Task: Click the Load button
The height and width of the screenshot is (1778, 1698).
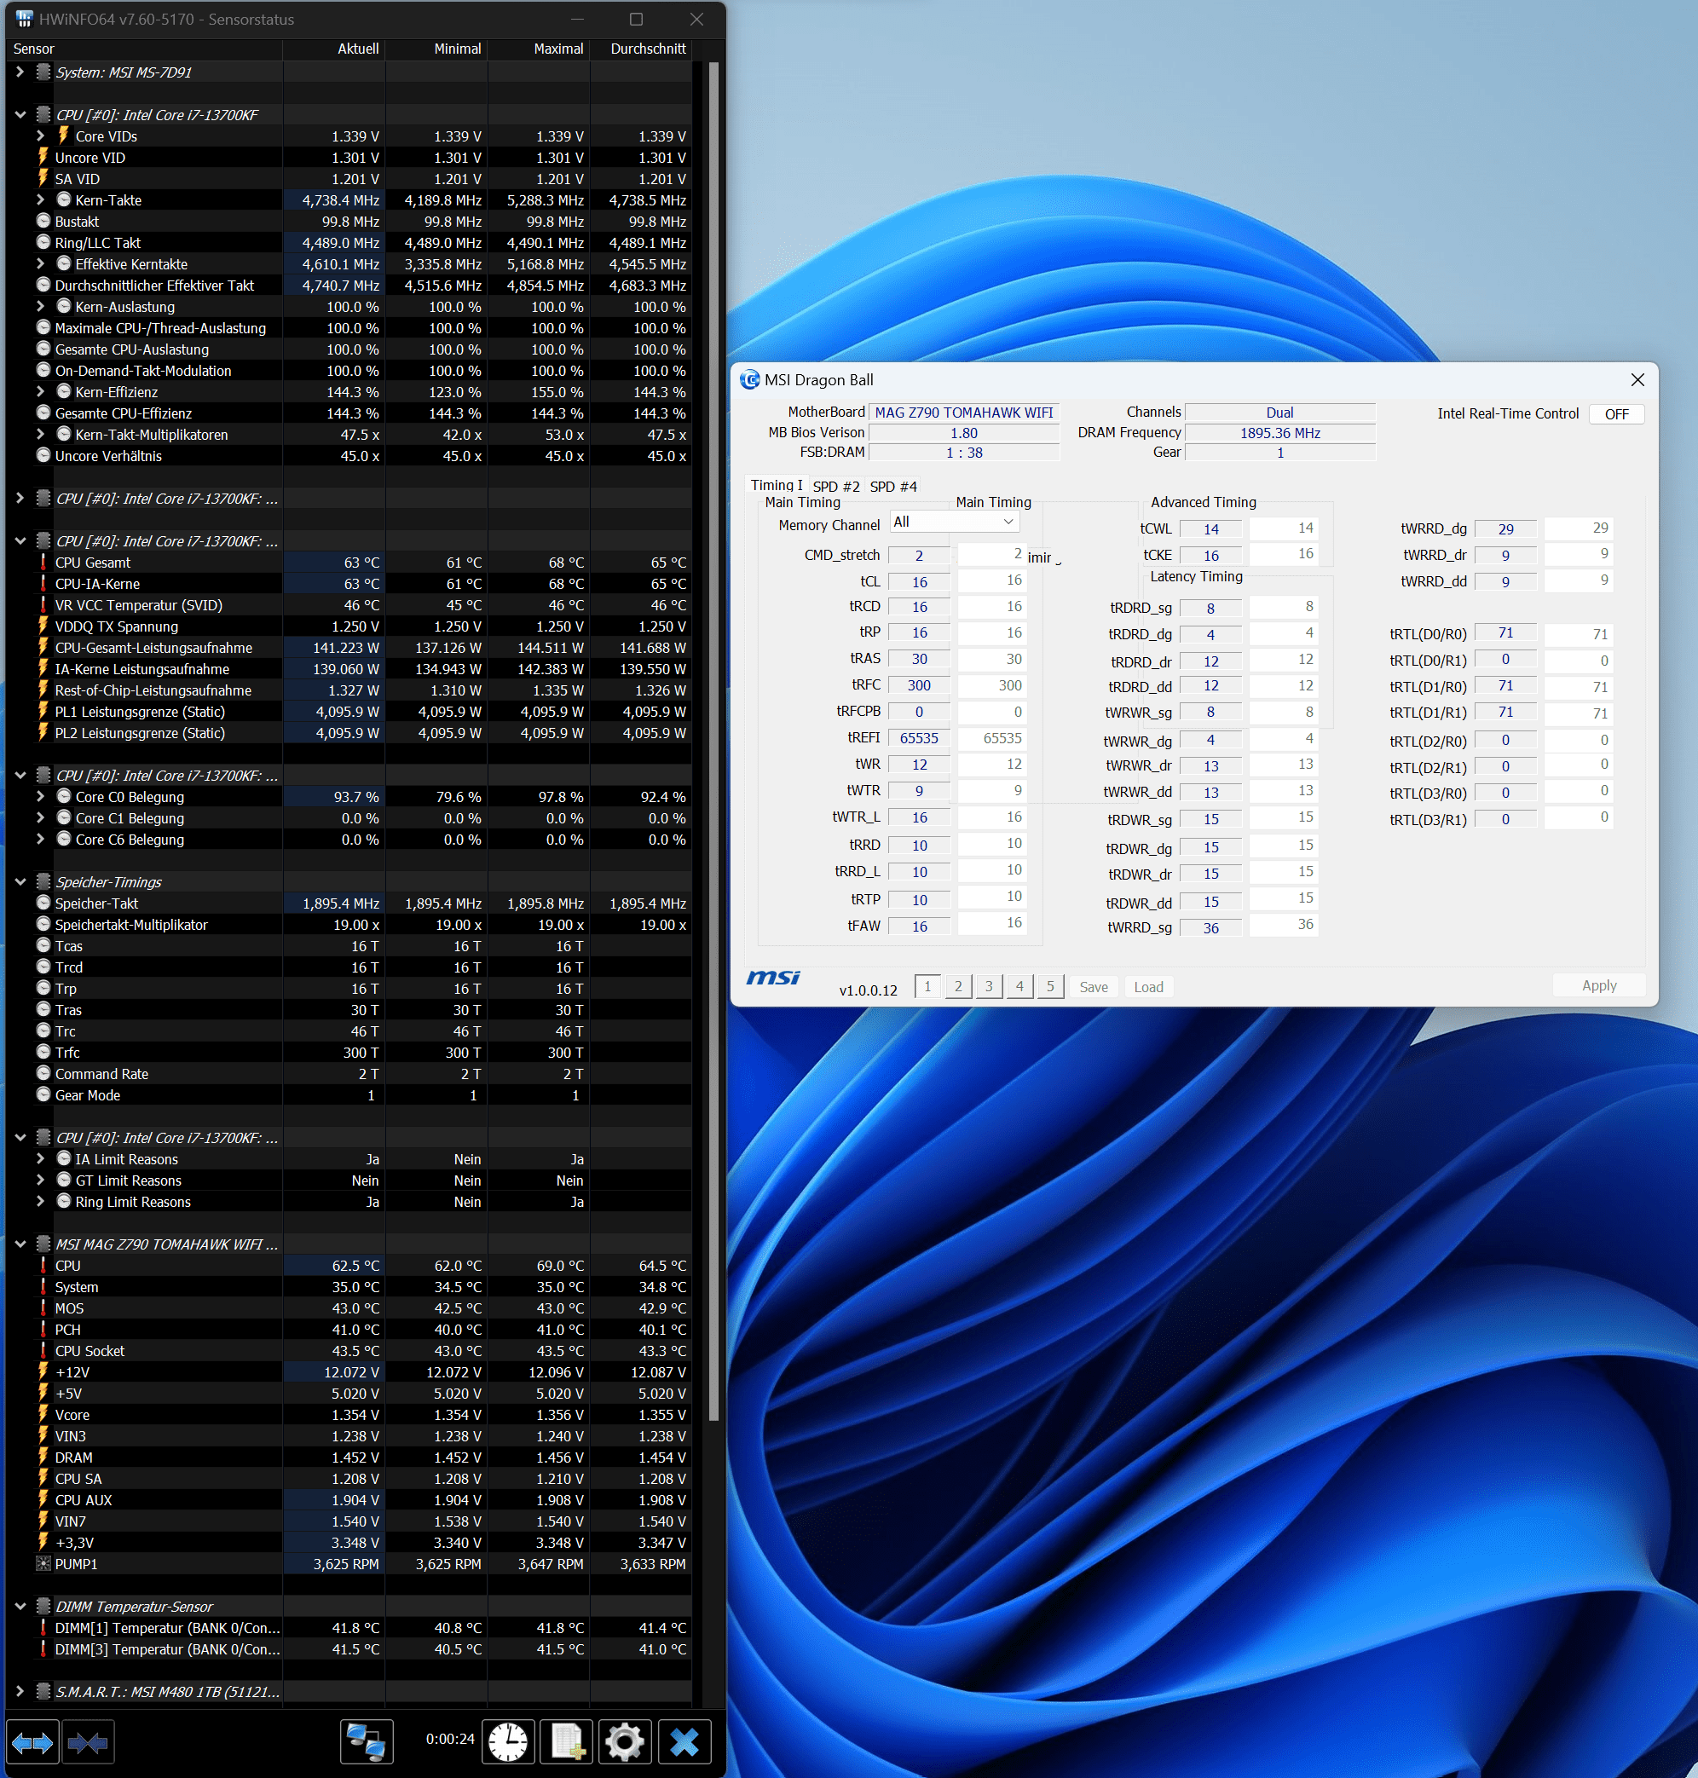Action: (x=1148, y=986)
